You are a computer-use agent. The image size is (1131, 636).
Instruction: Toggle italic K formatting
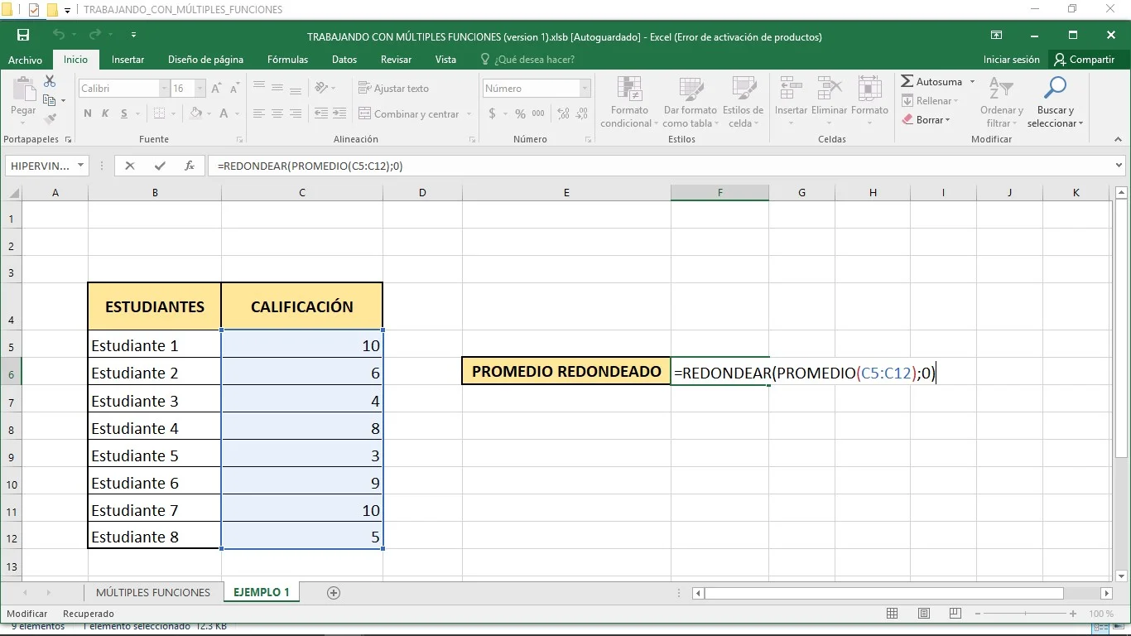click(x=106, y=113)
